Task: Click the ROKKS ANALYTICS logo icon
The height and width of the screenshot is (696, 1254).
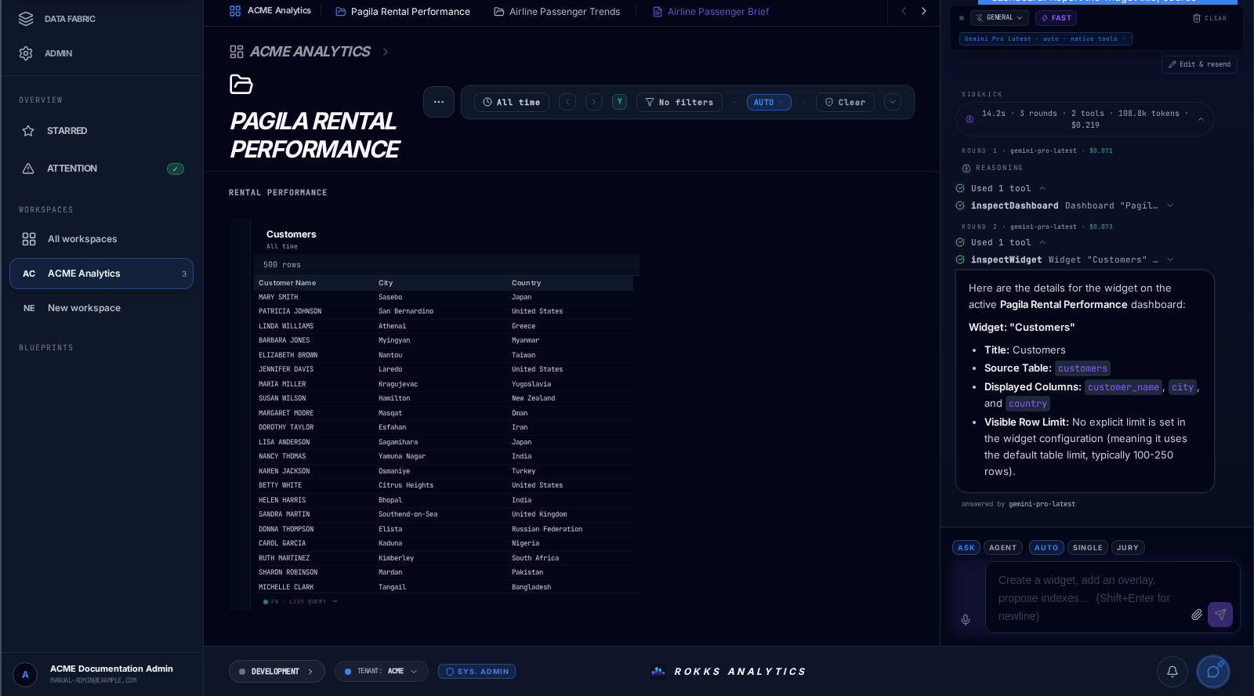Action: (658, 671)
